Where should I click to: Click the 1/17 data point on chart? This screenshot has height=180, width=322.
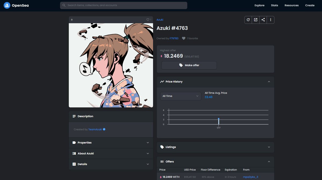tap(219, 119)
